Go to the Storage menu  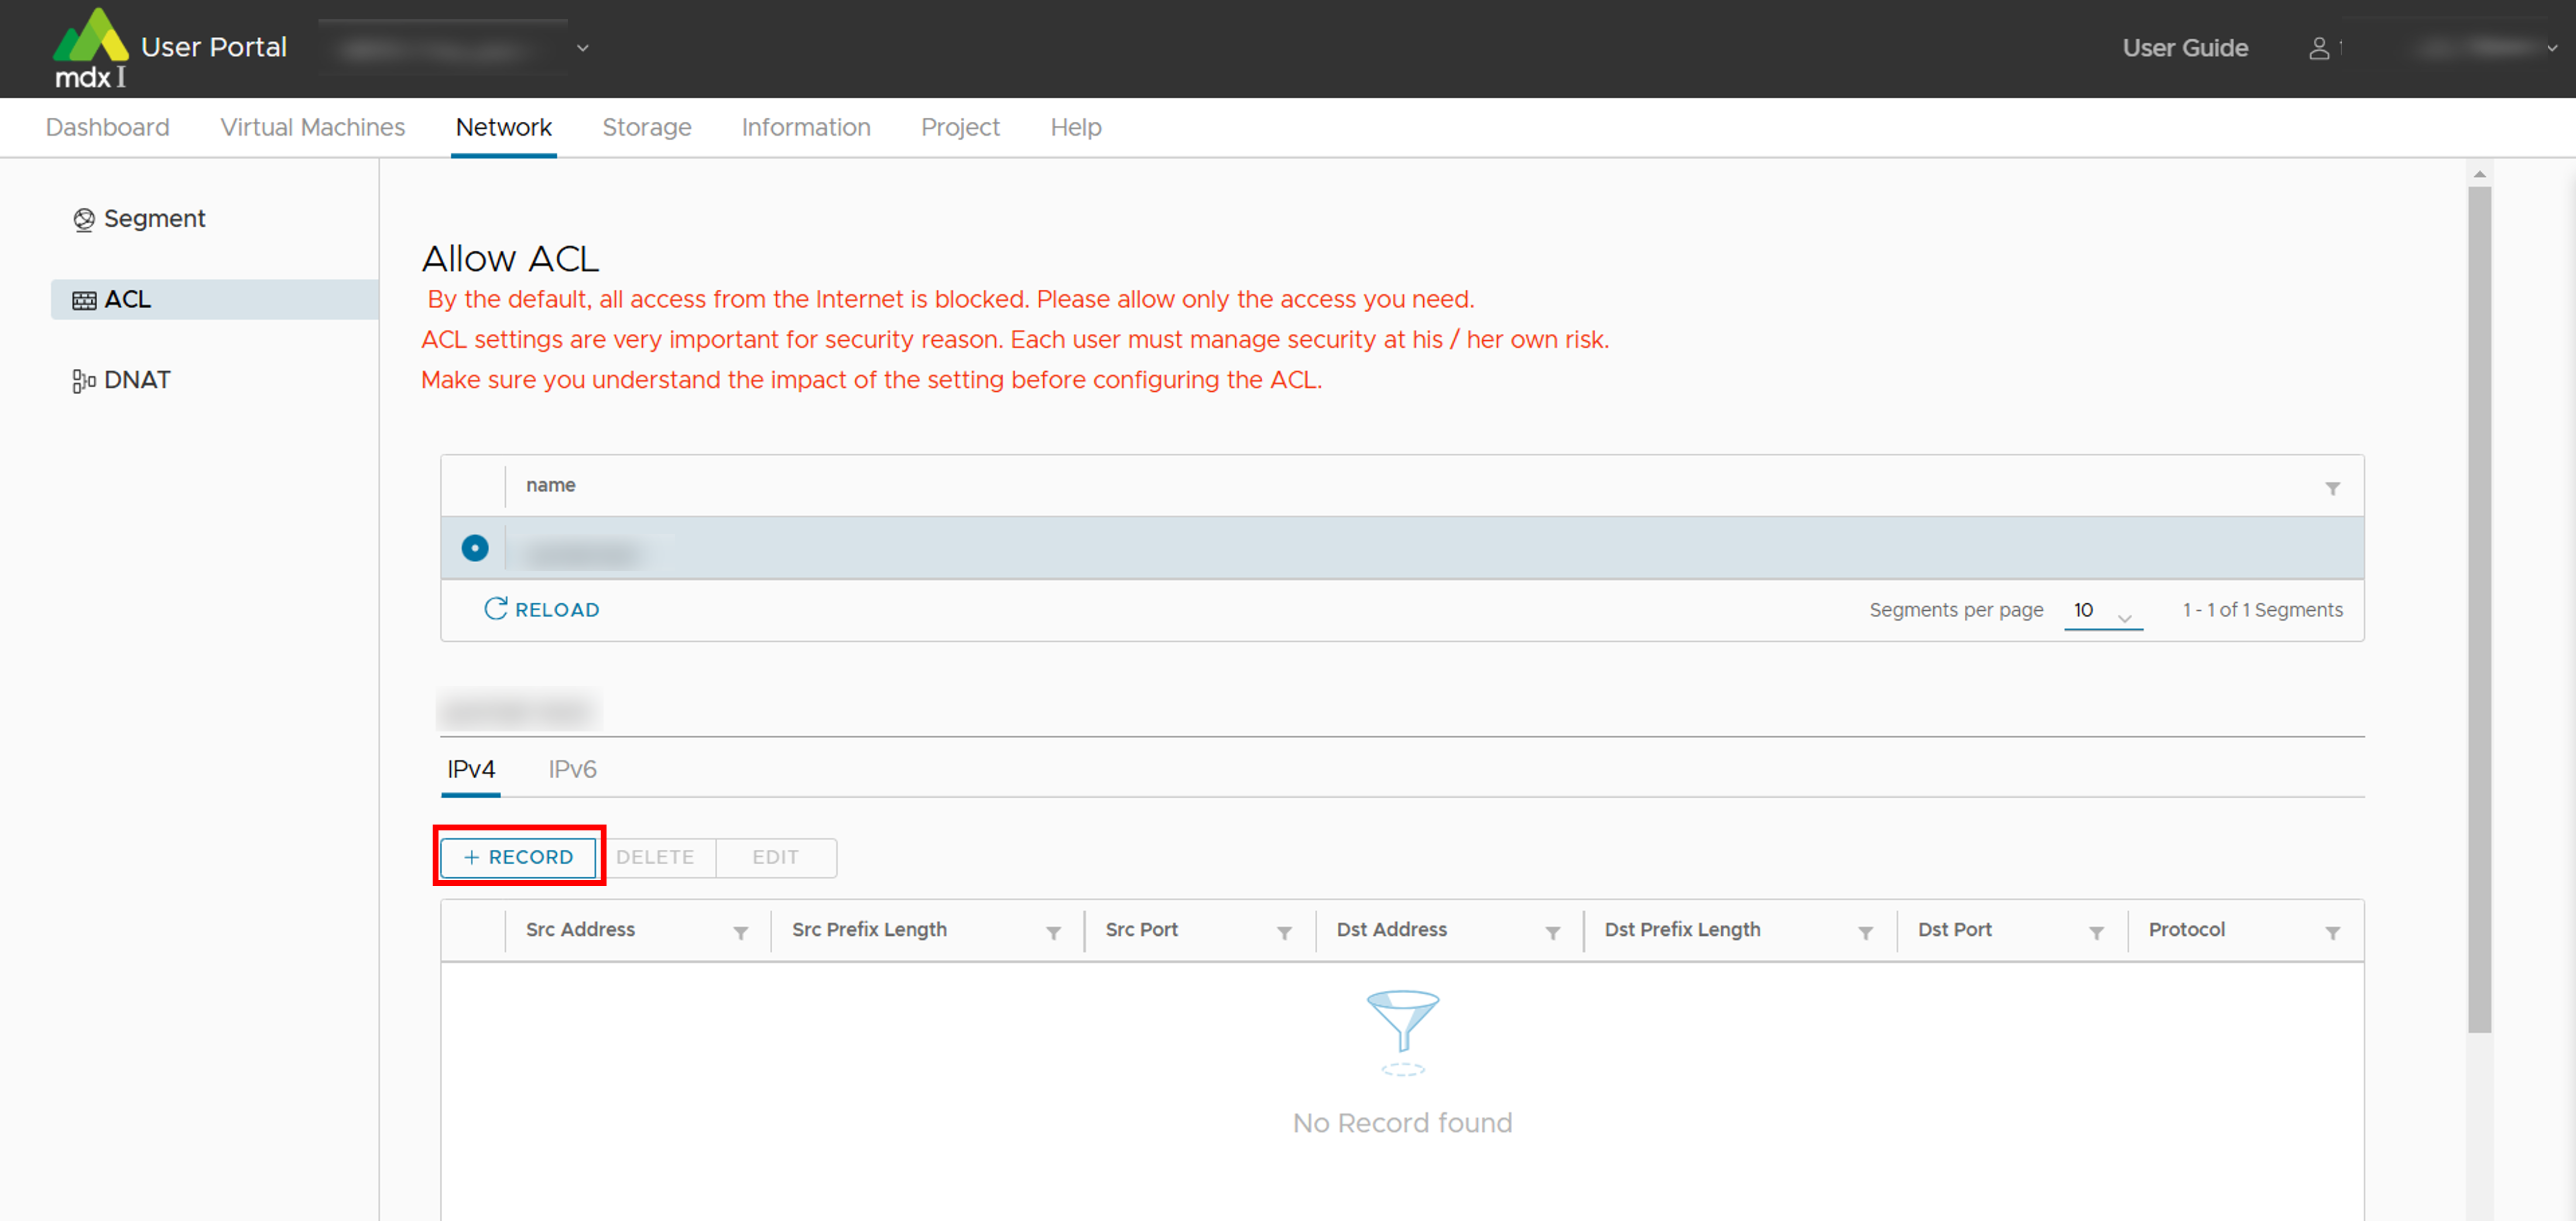pyautogui.click(x=646, y=127)
